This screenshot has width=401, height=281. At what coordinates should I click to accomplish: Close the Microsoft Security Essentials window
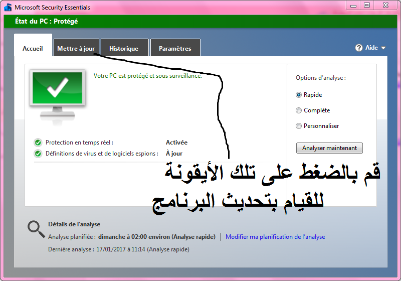tap(385, 6)
